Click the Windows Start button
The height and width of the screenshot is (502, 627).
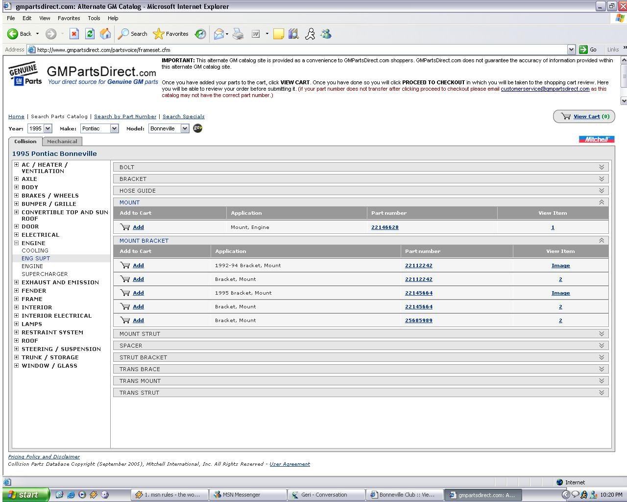pyautogui.click(x=24, y=495)
